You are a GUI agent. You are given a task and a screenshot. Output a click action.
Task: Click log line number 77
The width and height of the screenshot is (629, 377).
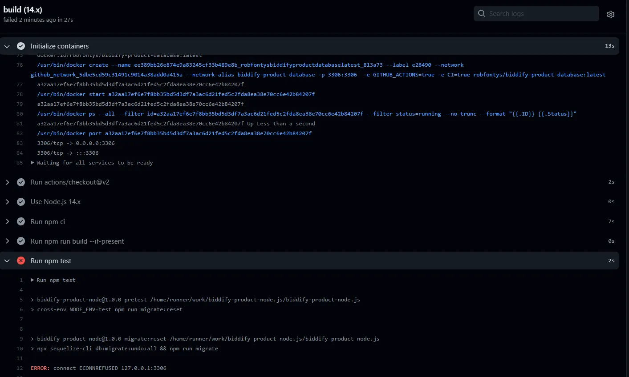pyautogui.click(x=20, y=84)
